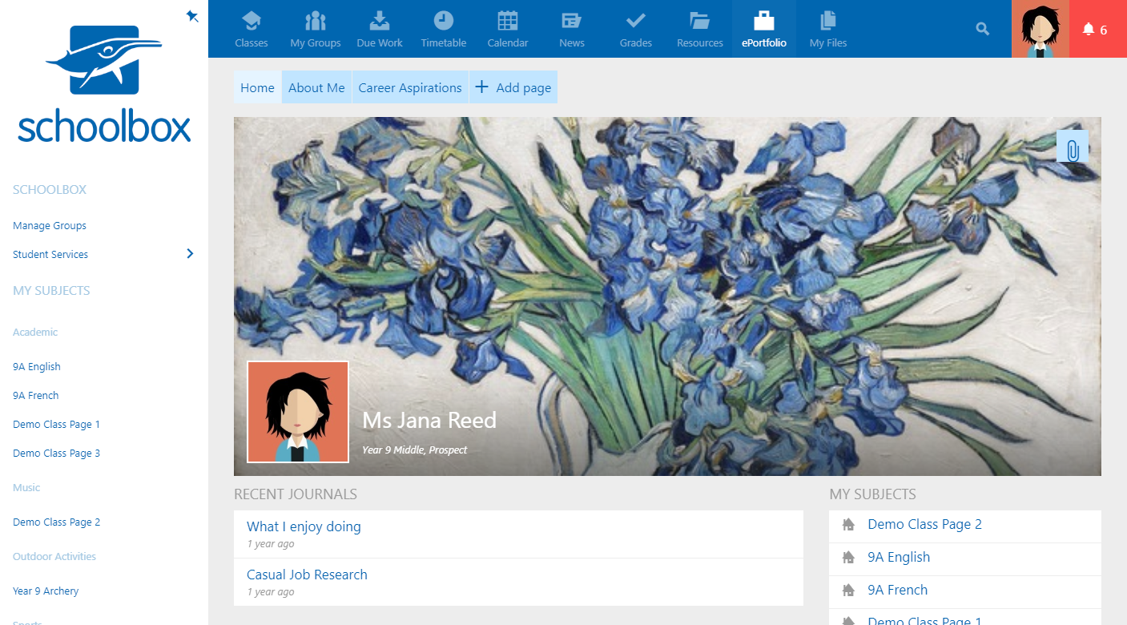Open Demo Class Page 3 in sidebar
This screenshot has height=625, width=1127.
(57, 454)
